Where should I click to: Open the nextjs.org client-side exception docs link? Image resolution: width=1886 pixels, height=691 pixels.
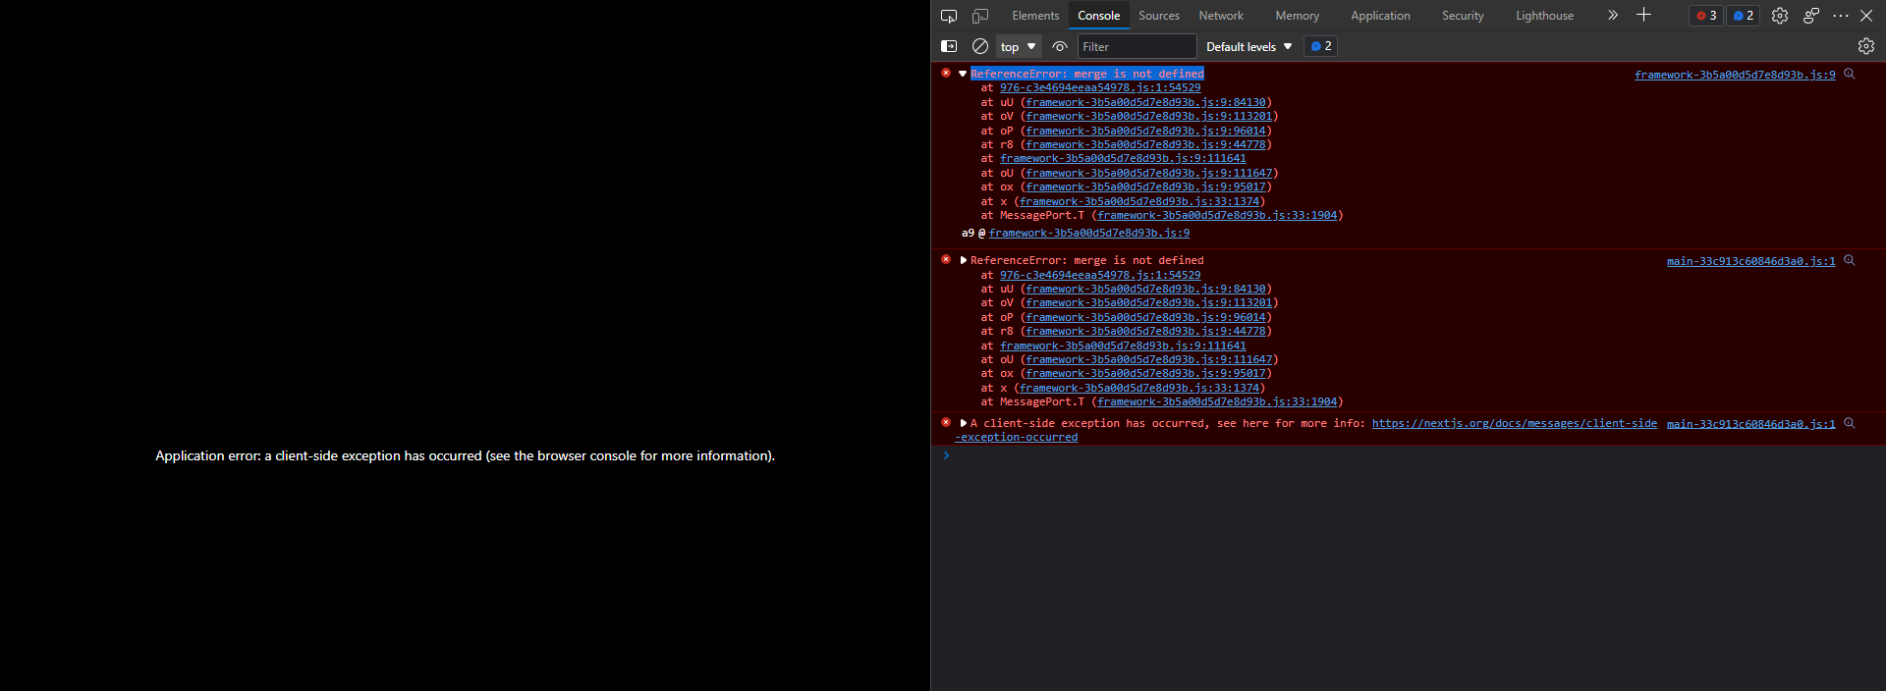point(1515,423)
